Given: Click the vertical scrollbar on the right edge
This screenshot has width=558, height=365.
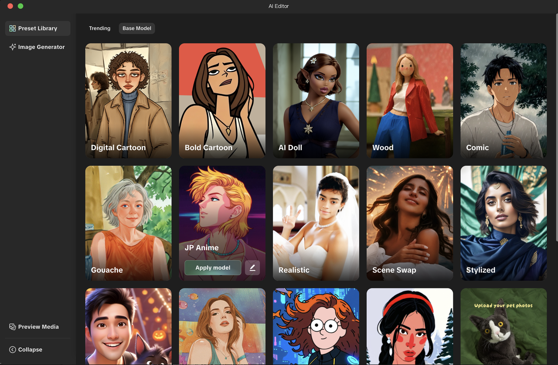Looking at the screenshot, I should [x=556, y=127].
